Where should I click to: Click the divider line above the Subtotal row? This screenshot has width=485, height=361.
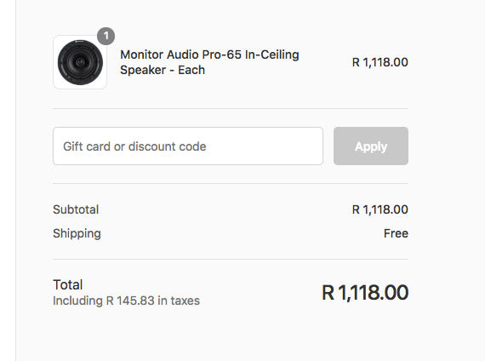tap(231, 183)
